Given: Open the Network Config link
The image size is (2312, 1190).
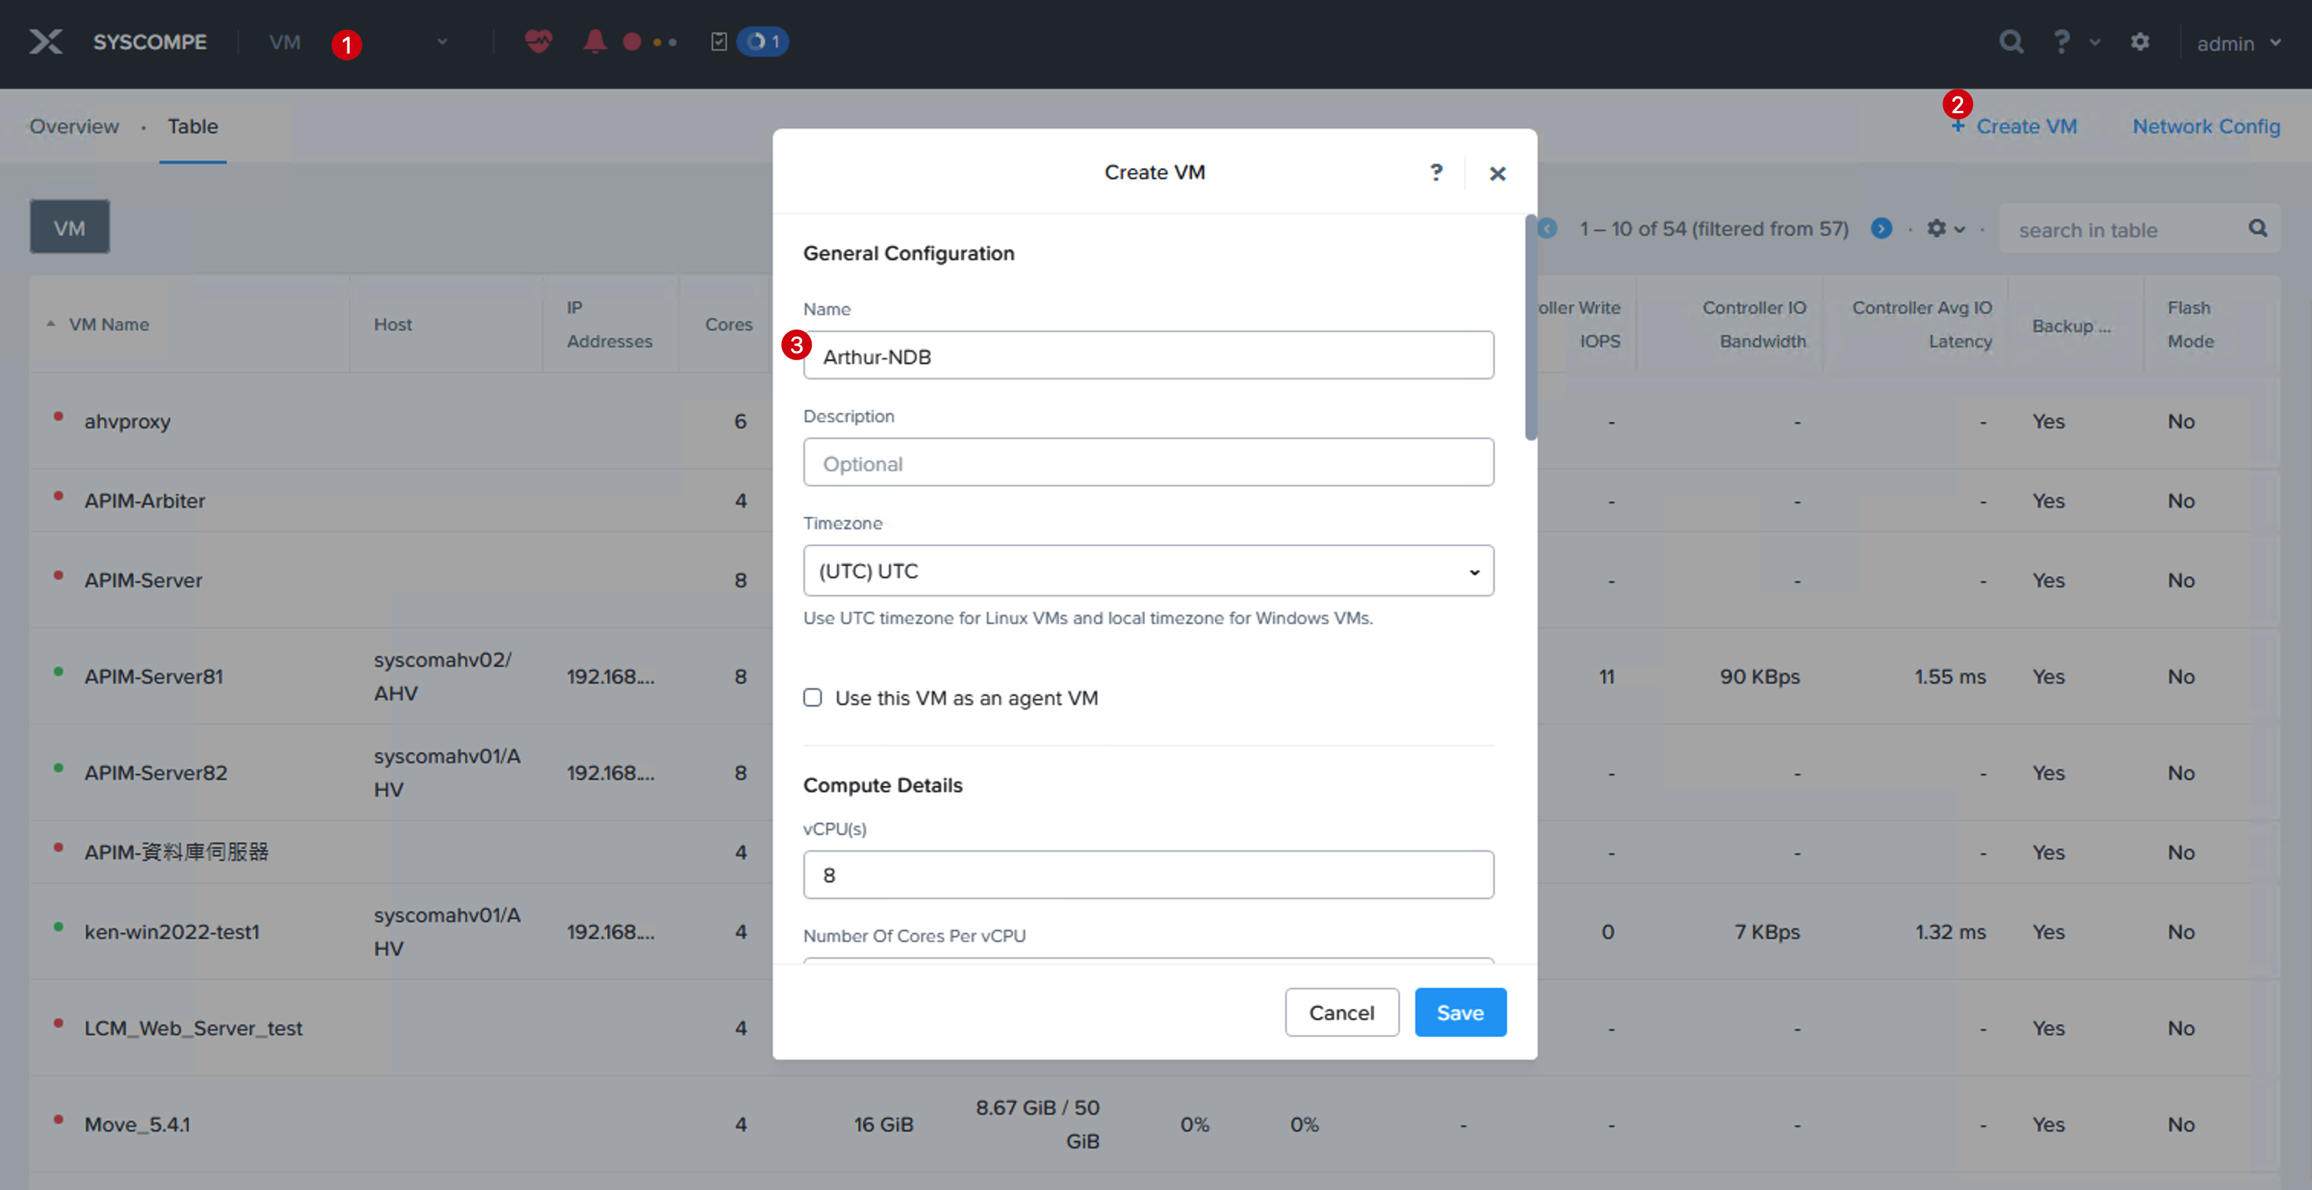Looking at the screenshot, I should point(2205,126).
